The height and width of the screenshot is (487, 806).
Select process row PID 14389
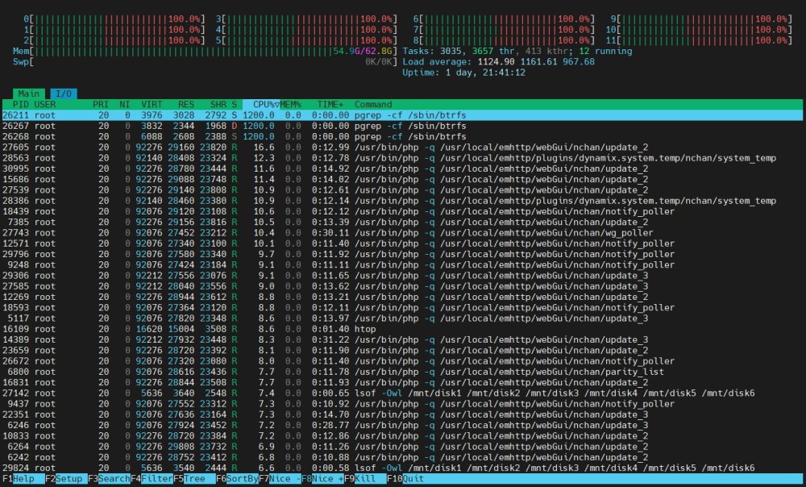402,340
